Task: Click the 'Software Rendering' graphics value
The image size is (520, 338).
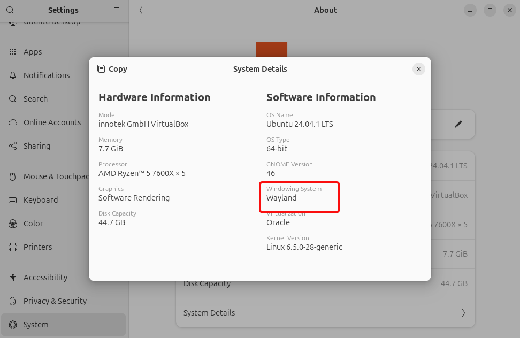Action: point(134,198)
